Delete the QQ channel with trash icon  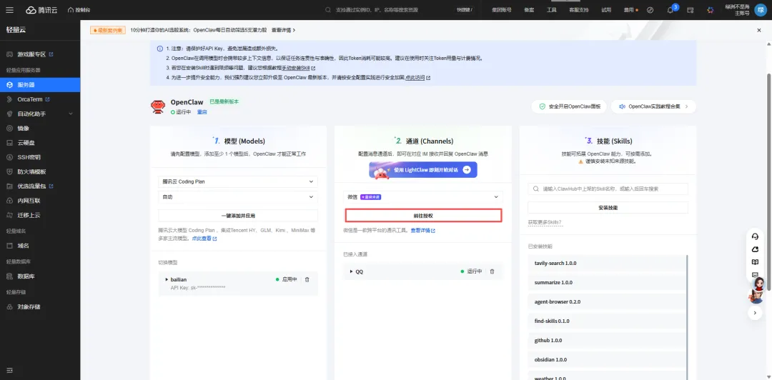pos(492,271)
